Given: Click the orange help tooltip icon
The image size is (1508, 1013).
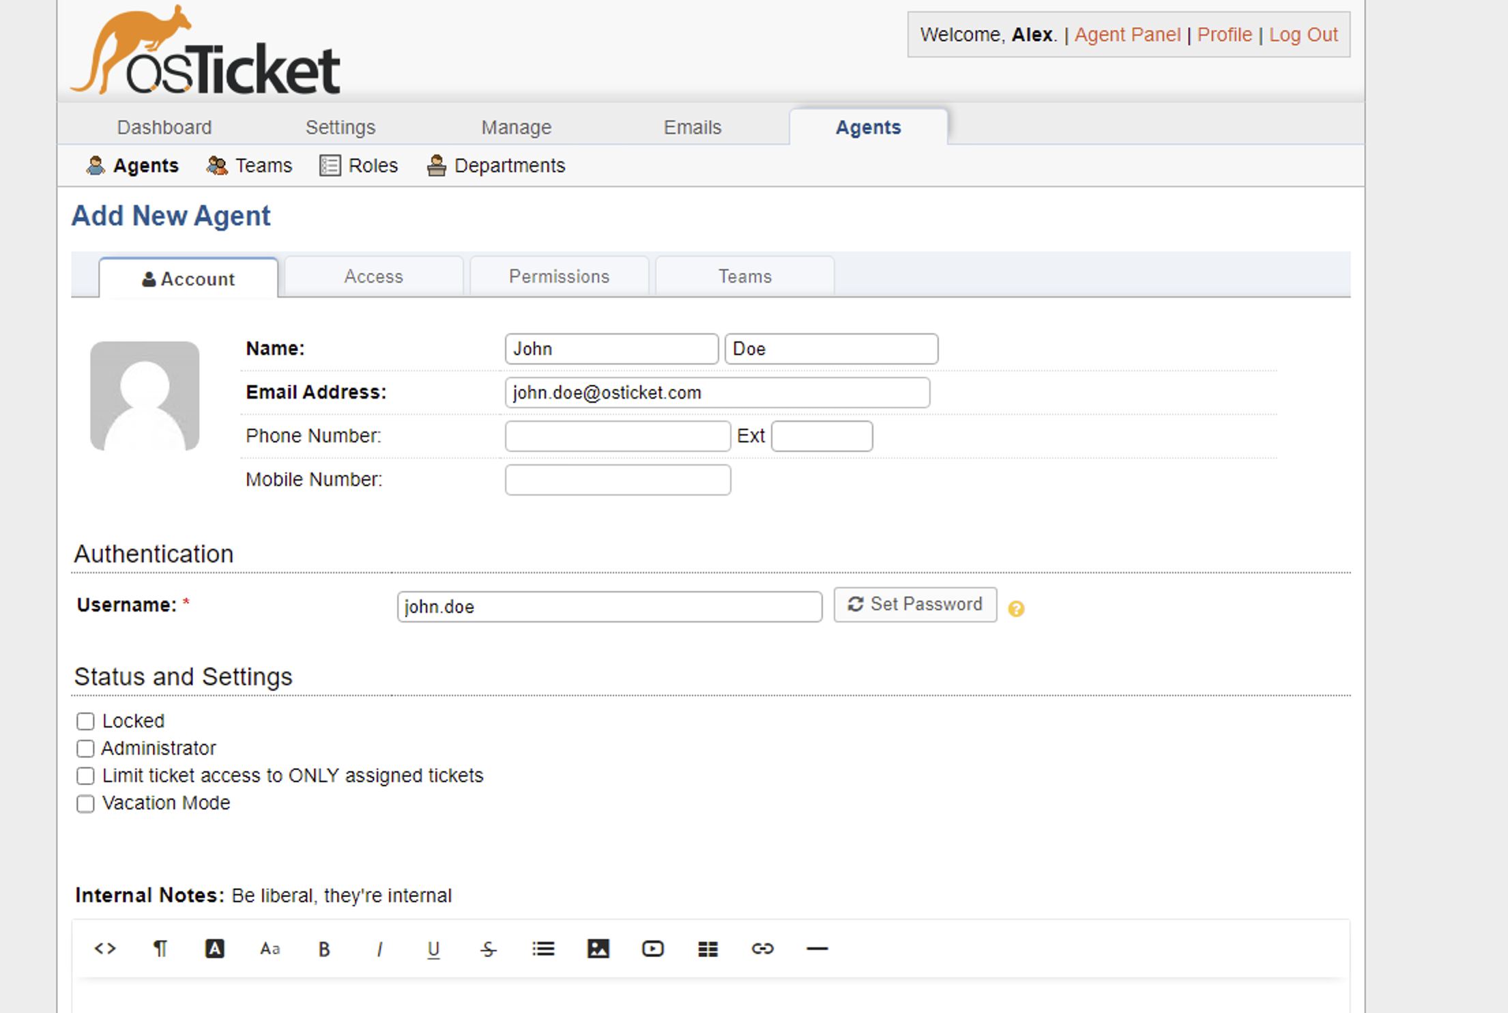Looking at the screenshot, I should pyautogui.click(x=1015, y=608).
